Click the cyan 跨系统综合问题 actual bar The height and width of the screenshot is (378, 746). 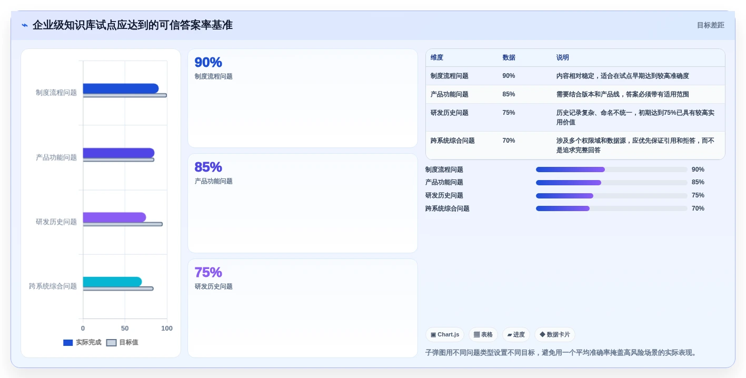pyautogui.click(x=112, y=282)
